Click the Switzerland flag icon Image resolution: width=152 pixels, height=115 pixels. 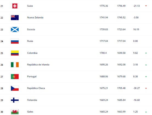click(15, 6)
